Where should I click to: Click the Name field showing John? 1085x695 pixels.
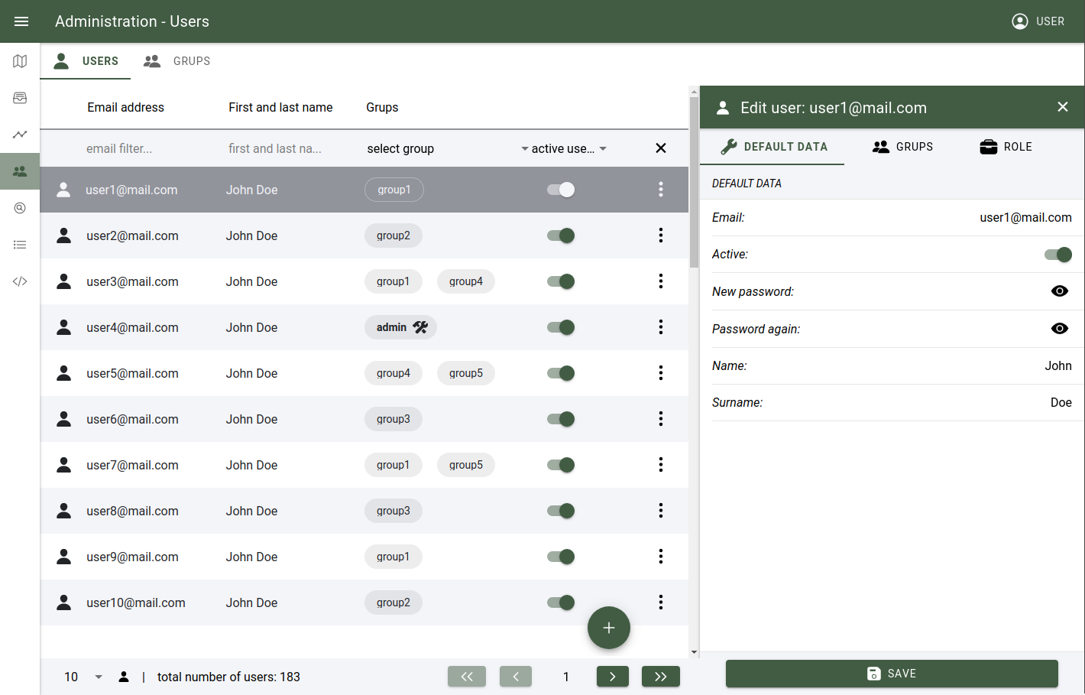[x=892, y=365]
